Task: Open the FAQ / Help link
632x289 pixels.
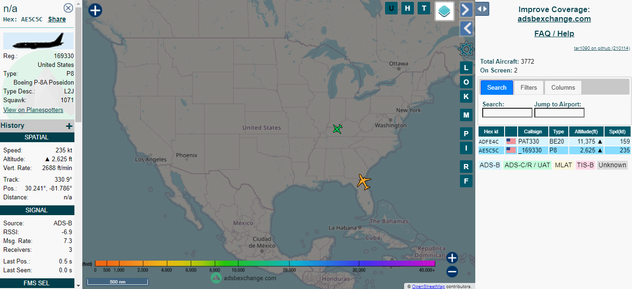Action: point(554,34)
